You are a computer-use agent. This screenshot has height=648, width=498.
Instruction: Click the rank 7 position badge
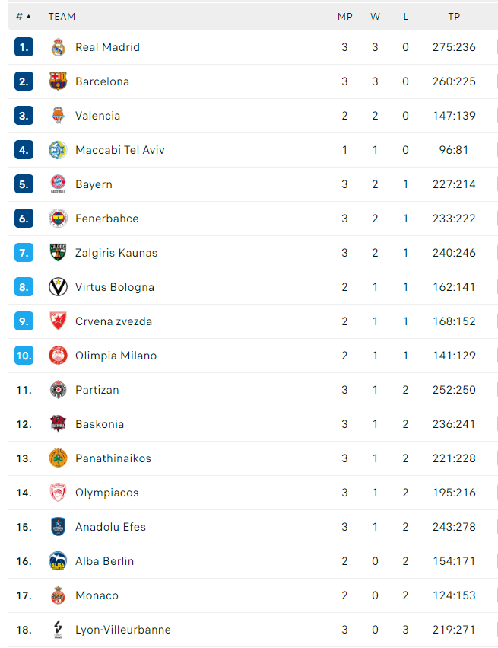(24, 253)
